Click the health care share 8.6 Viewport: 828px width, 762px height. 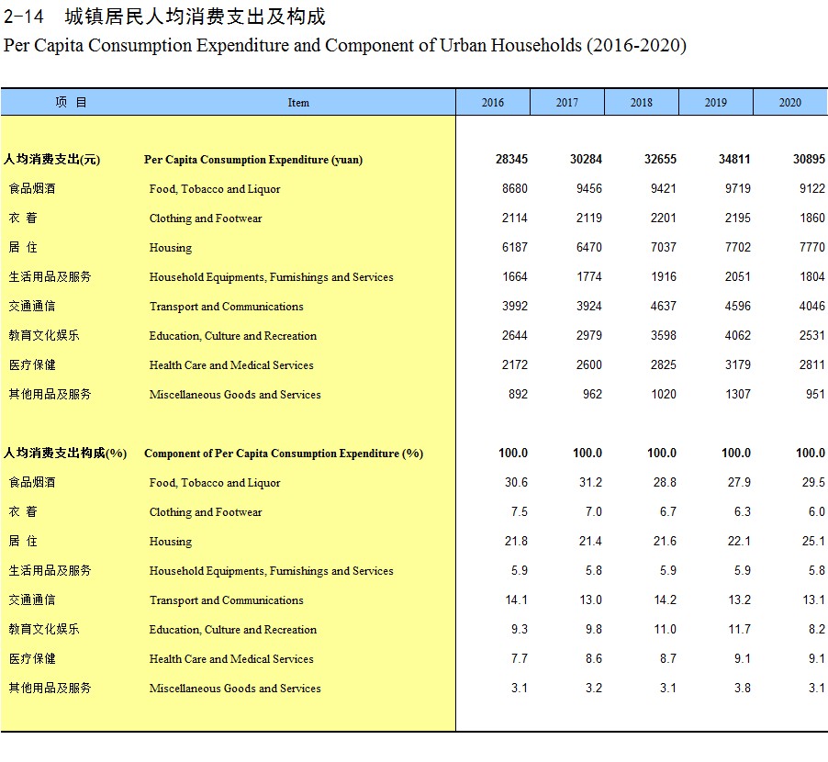pos(594,658)
